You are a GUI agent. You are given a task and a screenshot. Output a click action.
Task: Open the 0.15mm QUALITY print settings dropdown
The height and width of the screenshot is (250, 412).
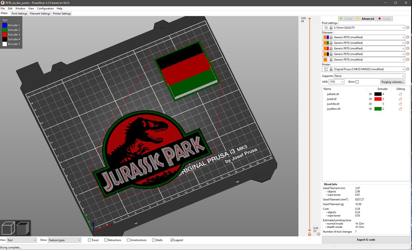(x=364, y=28)
